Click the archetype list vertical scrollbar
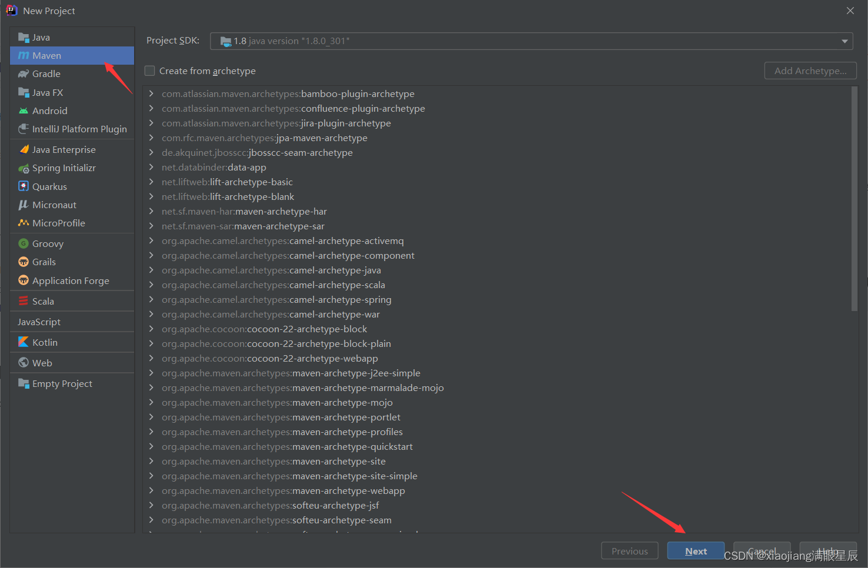This screenshot has width=868, height=568. click(x=854, y=199)
